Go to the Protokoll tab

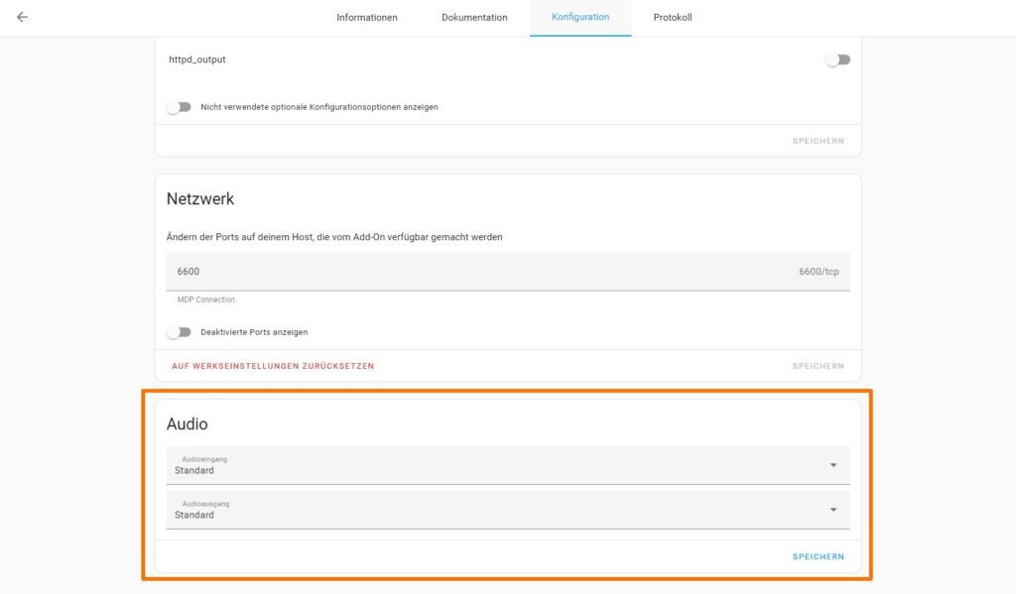pos(673,18)
